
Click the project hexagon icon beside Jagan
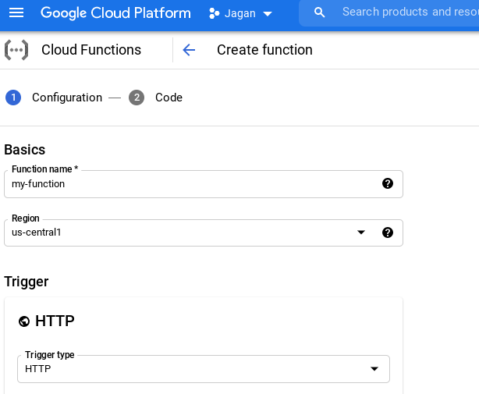214,13
